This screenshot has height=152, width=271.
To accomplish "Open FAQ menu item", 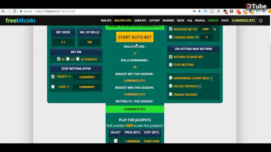I will (190, 21).
